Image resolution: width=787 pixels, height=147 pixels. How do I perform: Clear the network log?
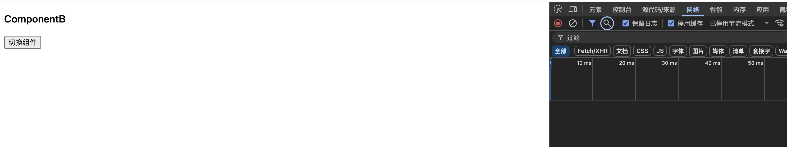573,23
